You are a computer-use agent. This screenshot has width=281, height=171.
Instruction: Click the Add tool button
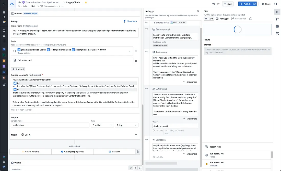[x=18, y=69]
